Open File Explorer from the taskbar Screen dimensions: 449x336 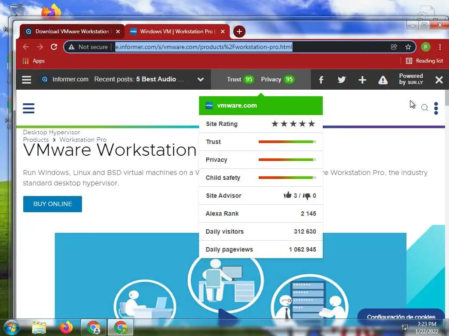(x=39, y=327)
